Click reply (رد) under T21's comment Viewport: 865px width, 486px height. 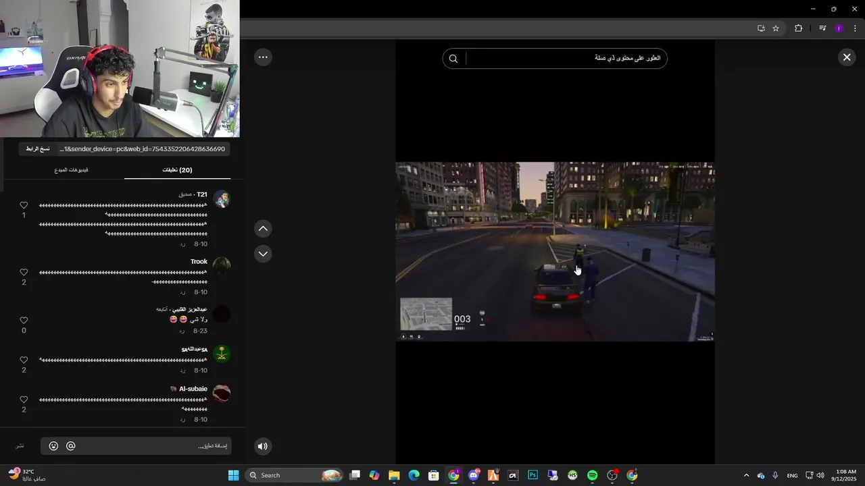point(182,244)
